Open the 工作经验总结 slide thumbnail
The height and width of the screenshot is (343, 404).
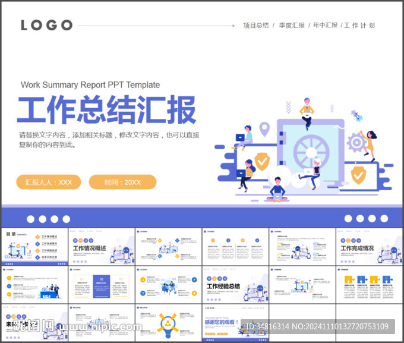(235, 285)
